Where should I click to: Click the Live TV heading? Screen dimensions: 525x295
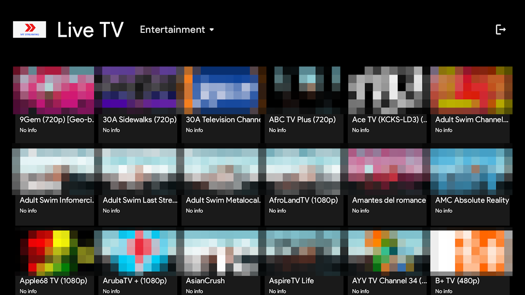90,30
